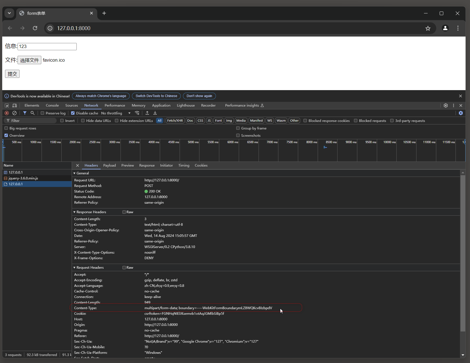The height and width of the screenshot is (363, 470).
Task: Enable 3rd-party requests checkbox
Action: 392,121
